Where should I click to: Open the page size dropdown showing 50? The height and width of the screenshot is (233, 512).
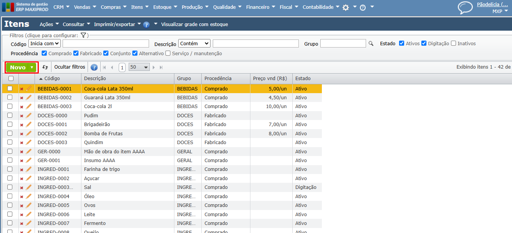139,67
